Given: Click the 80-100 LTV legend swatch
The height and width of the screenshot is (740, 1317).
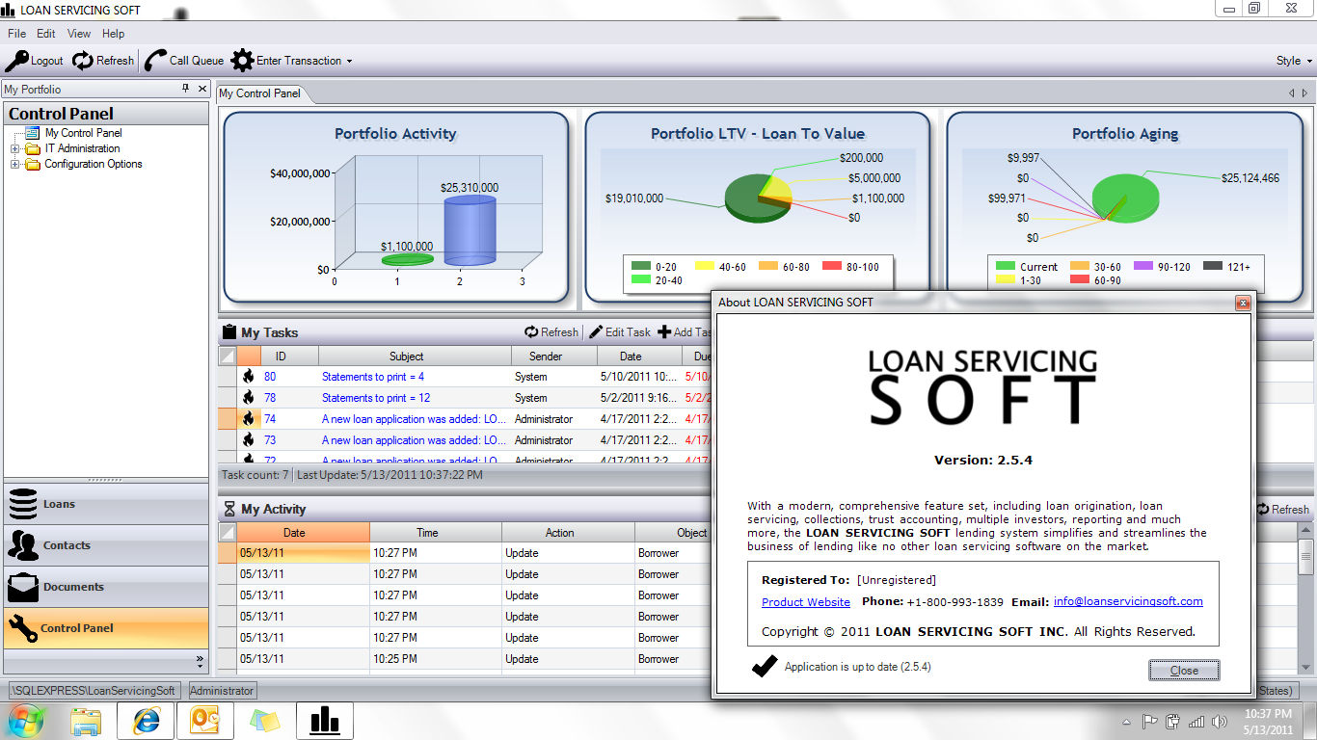Looking at the screenshot, I should click(831, 266).
